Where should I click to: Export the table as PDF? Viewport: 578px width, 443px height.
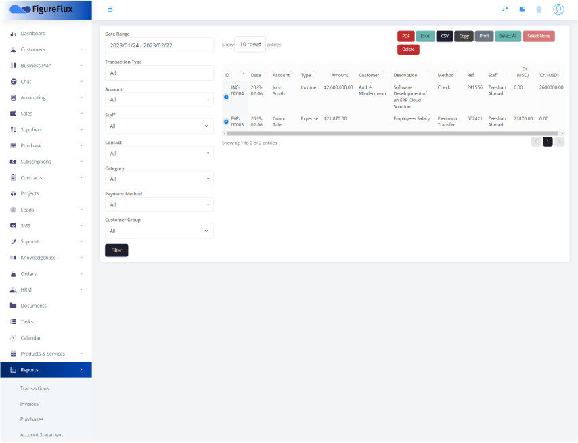405,36
